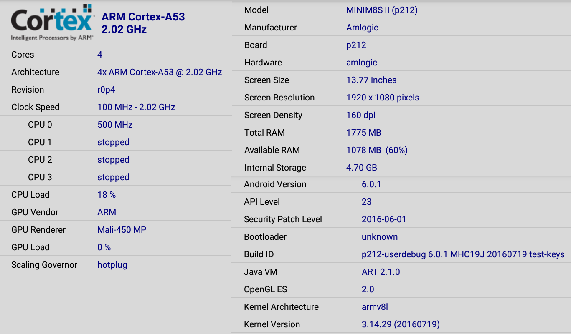Click the GPU Vendor value ARM

click(x=107, y=212)
